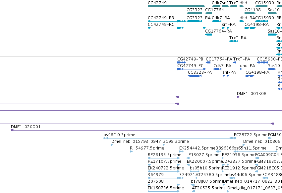
Task: Select transcript CG17764-RA
Action: 208,35
